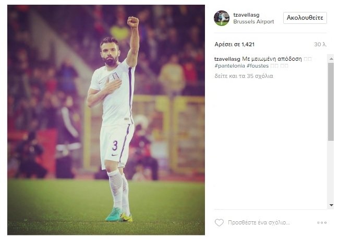This screenshot has width=339, height=239.
Task: Click the emoji placeholders after the caption text
Action: tap(307, 59)
